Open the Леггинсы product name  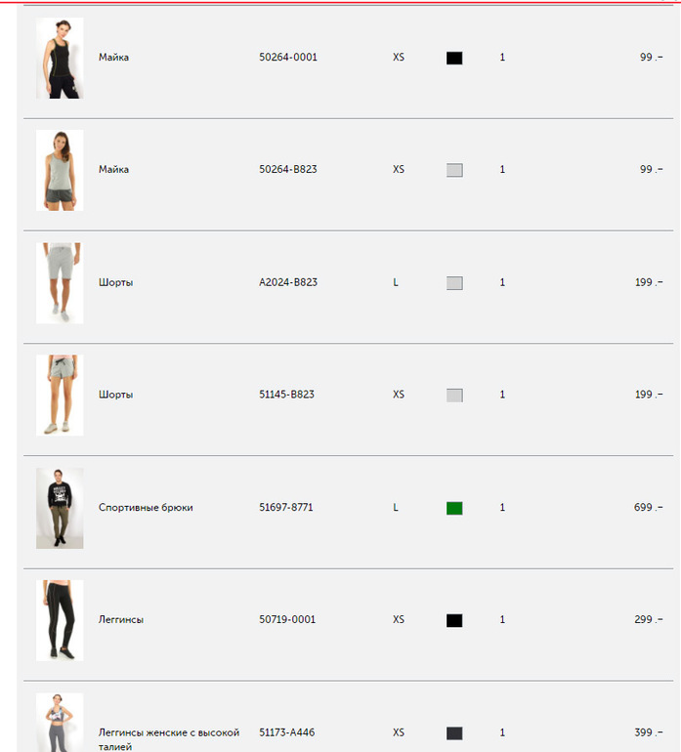121,619
